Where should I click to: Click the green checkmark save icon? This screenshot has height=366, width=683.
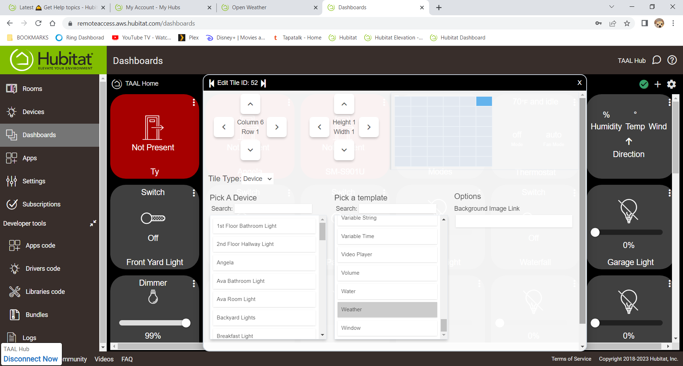644,84
